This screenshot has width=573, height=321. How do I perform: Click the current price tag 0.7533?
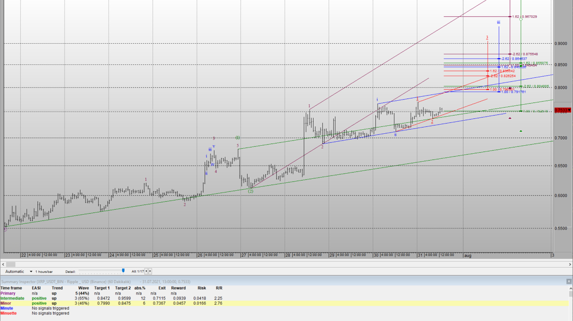click(x=562, y=111)
